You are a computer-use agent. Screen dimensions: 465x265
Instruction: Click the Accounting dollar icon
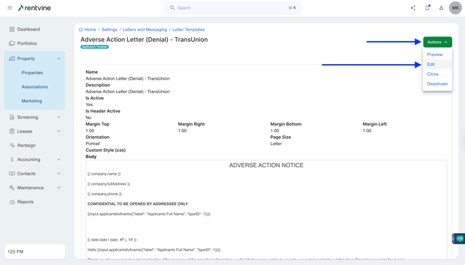(12, 159)
